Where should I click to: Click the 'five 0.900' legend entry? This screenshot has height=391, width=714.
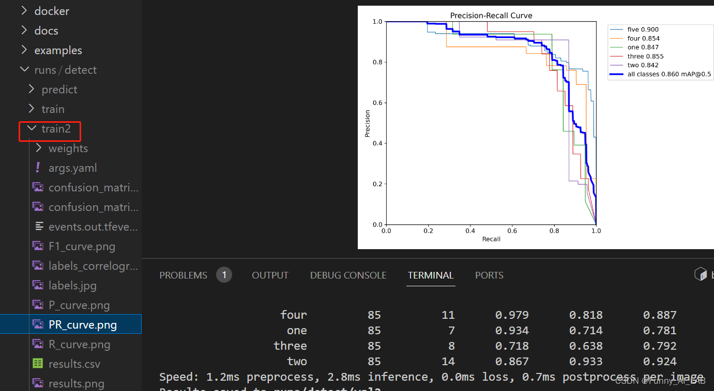click(x=634, y=29)
